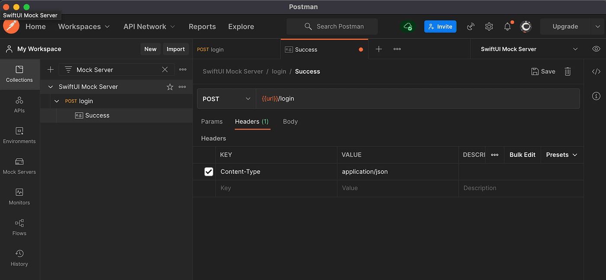
Task: Open the History sidebar panel
Action: pyautogui.click(x=19, y=259)
